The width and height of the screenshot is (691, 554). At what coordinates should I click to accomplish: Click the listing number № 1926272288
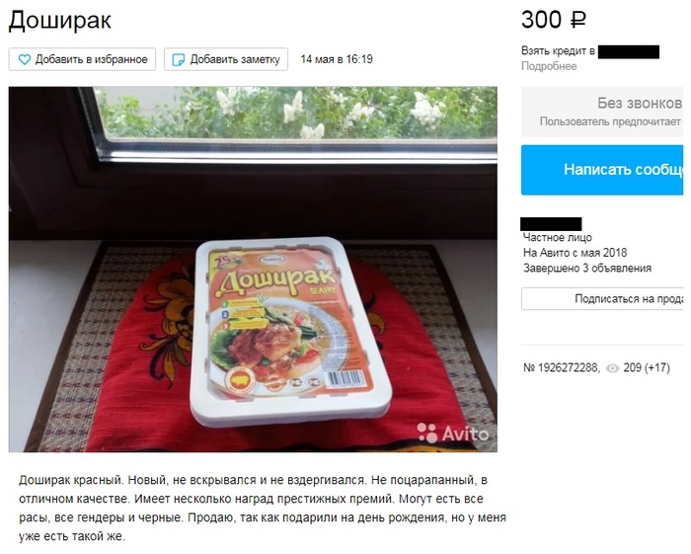click(562, 368)
